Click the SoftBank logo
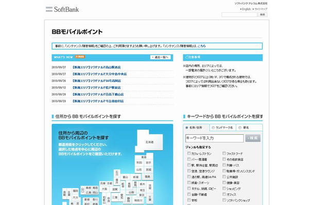 click(x=62, y=9)
